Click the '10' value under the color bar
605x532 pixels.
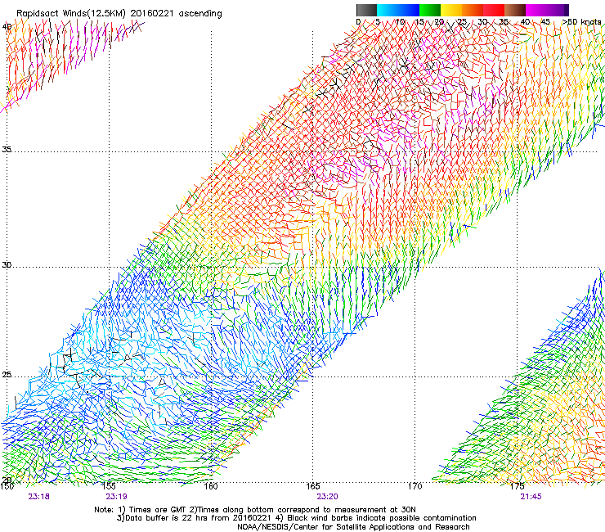click(x=400, y=22)
